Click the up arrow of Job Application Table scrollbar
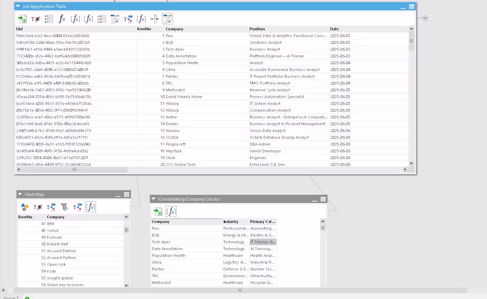The height and width of the screenshot is (299, 487). coord(411,29)
